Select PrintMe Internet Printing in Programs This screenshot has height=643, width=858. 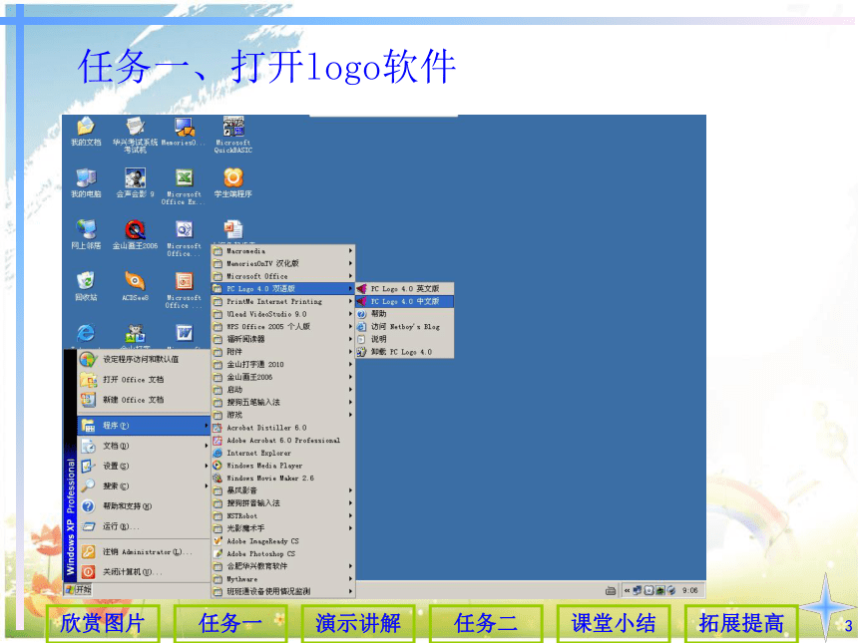283,301
